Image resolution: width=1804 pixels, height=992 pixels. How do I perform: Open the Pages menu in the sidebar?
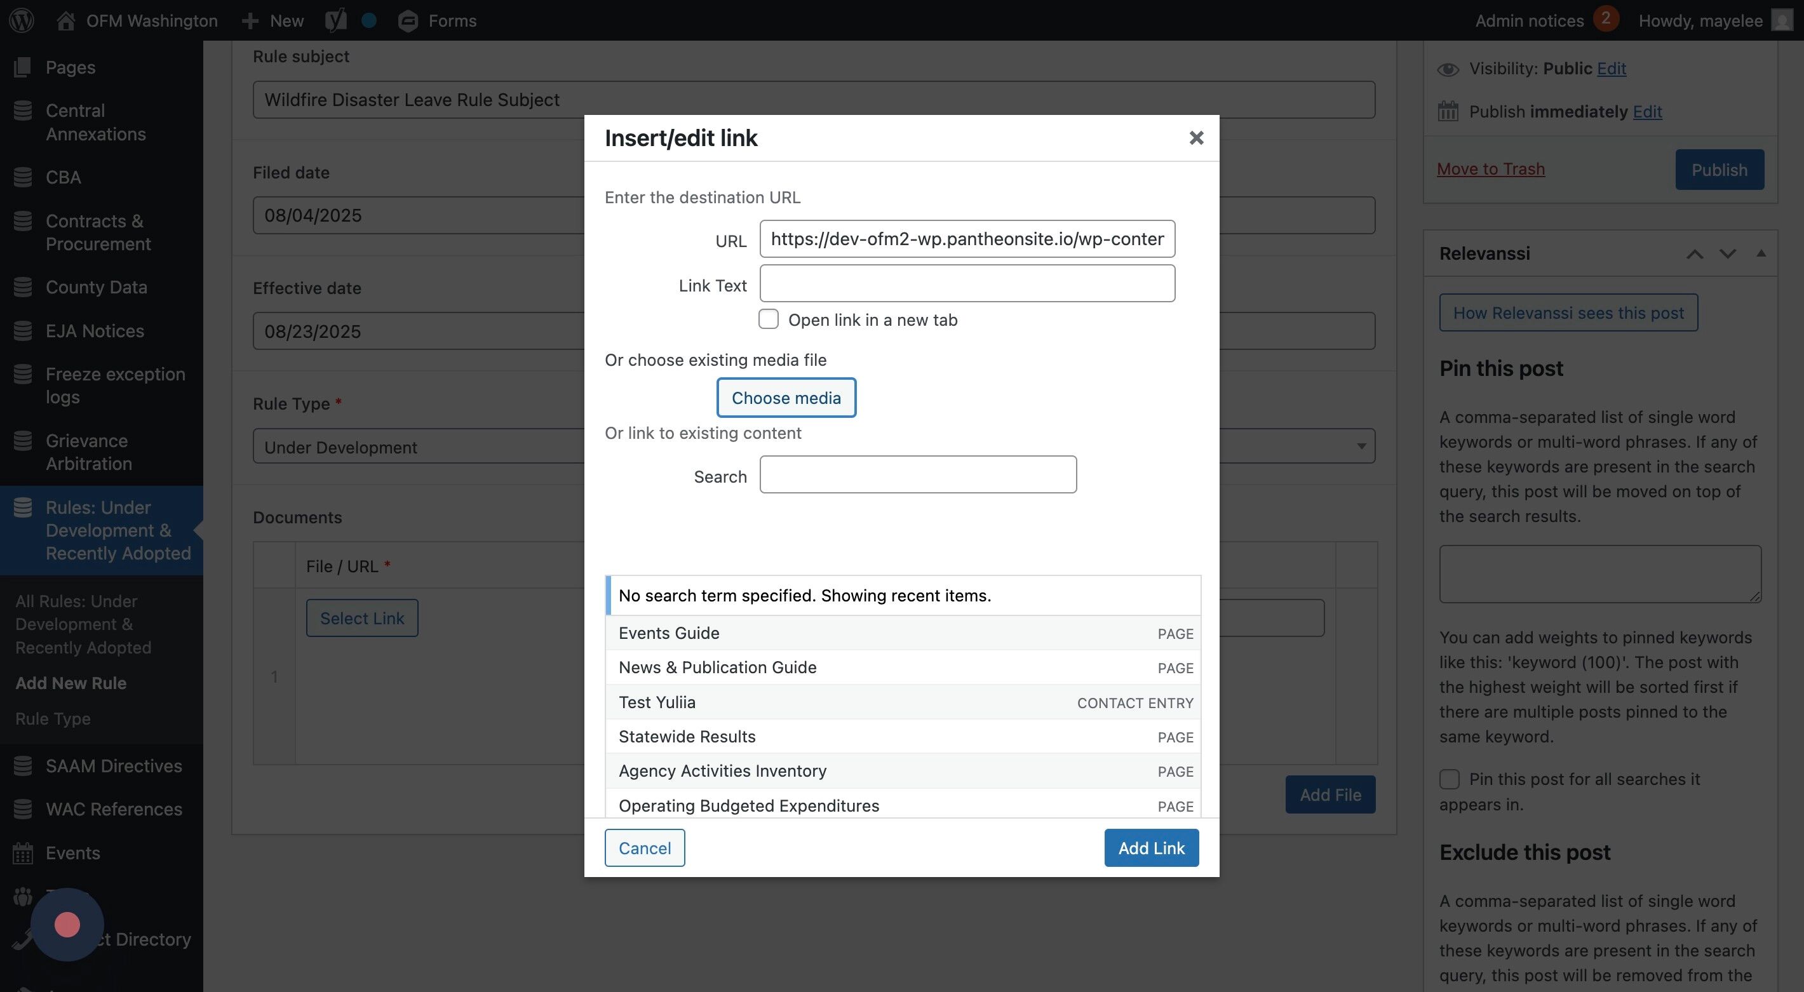(x=70, y=67)
